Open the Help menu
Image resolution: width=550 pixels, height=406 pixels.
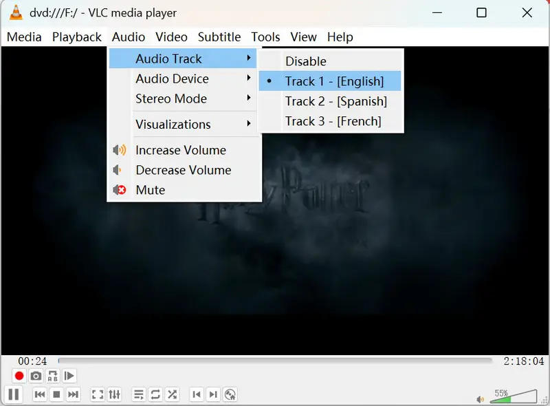pos(340,37)
